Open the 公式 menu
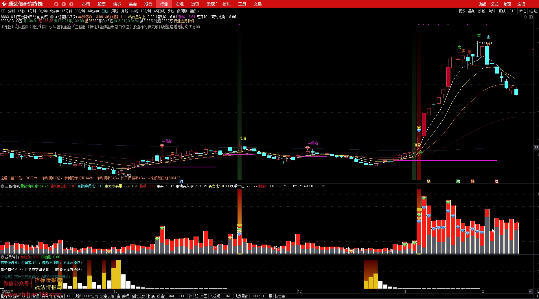Viewport: 539px width, 299px height. click(x=495, y=4)
